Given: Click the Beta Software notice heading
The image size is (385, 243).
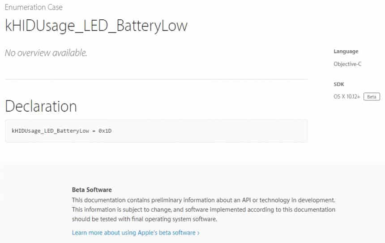Looking at the screenshot, I should click(x=92, y=190).
